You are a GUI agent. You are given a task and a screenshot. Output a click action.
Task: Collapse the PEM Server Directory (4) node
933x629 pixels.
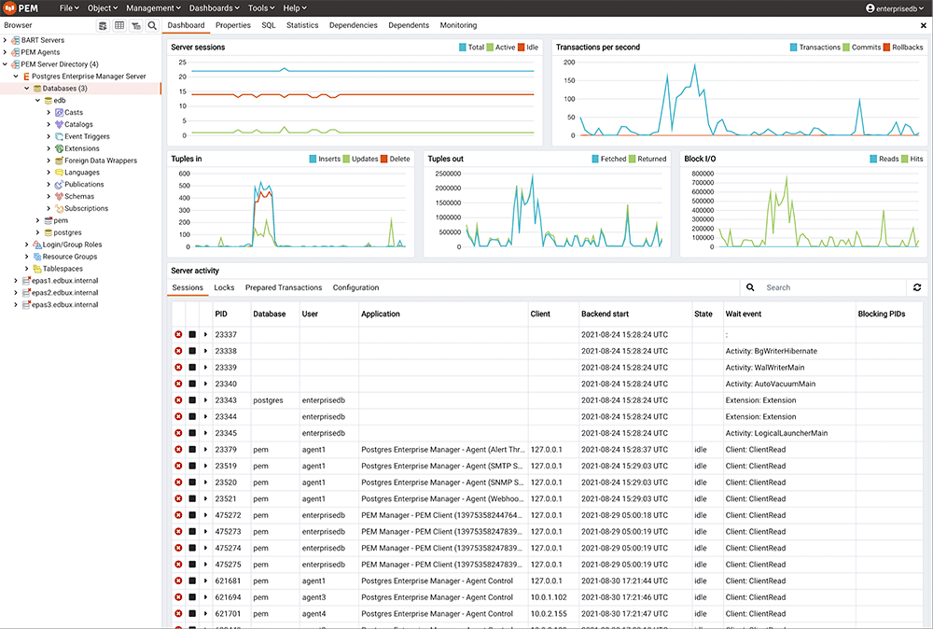[x=6, y=64]
